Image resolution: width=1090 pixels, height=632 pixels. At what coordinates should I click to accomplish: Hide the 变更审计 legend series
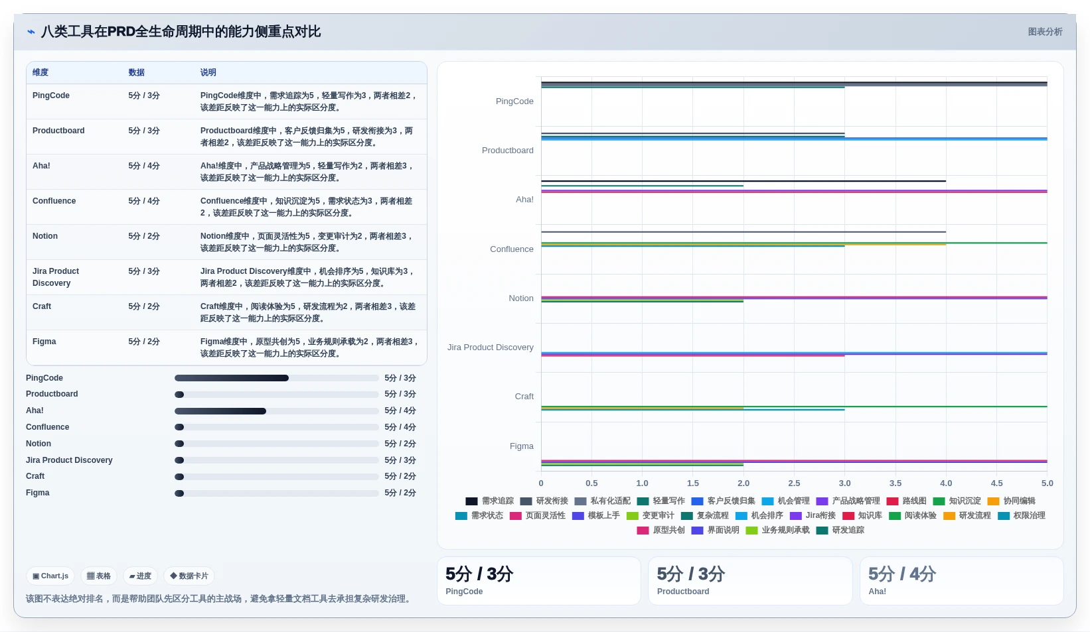[651, 516]
